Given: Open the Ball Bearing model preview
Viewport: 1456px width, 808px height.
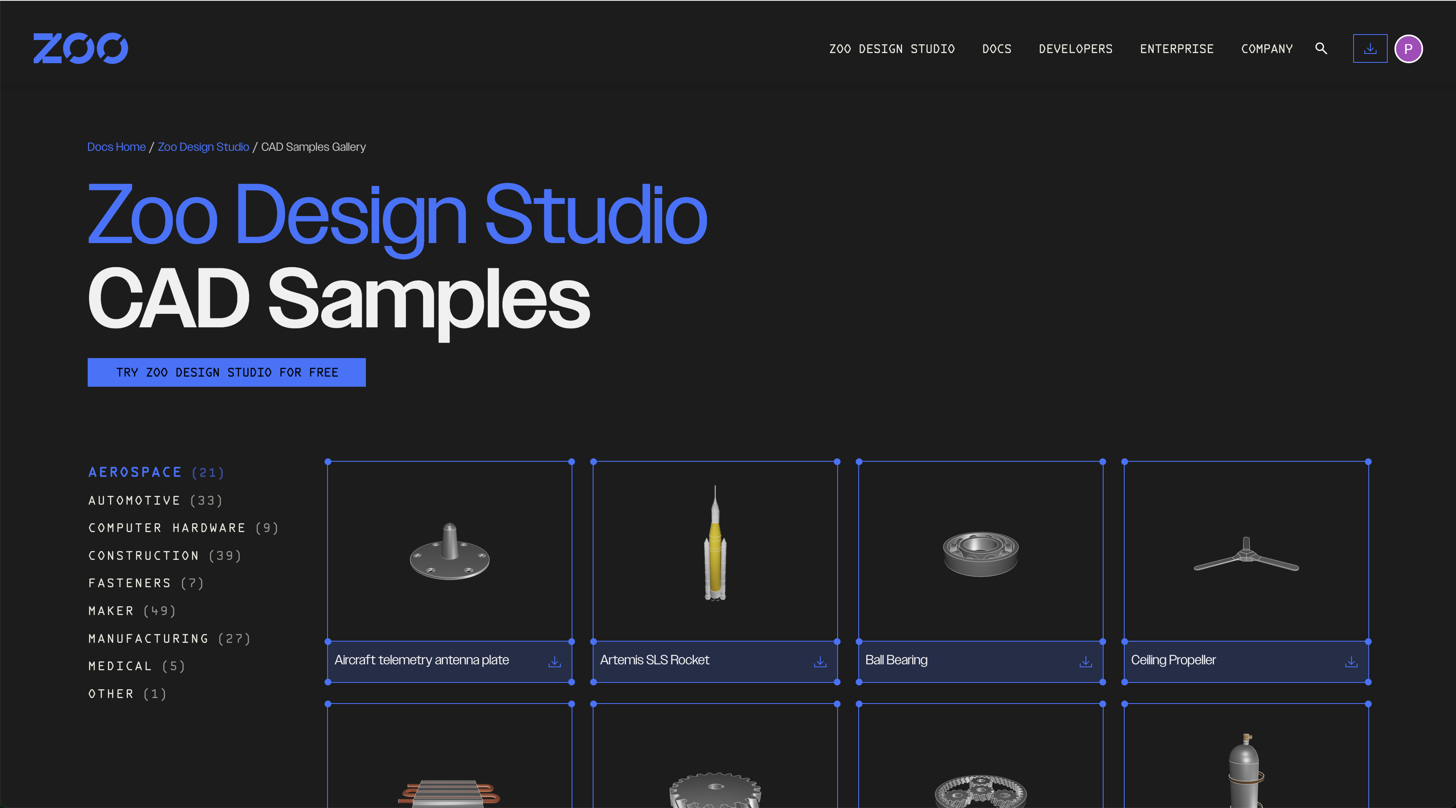Looking at the screenshot, I should click(x=980, y=551).
